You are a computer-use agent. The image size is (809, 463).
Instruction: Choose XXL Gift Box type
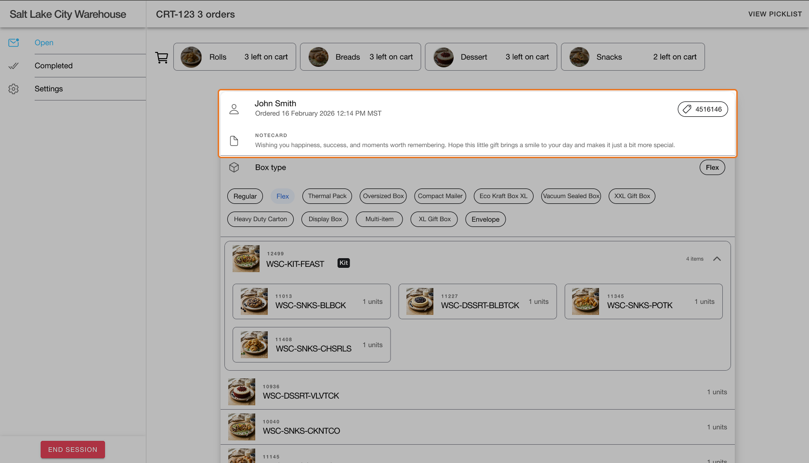click(x=632, y=196)
